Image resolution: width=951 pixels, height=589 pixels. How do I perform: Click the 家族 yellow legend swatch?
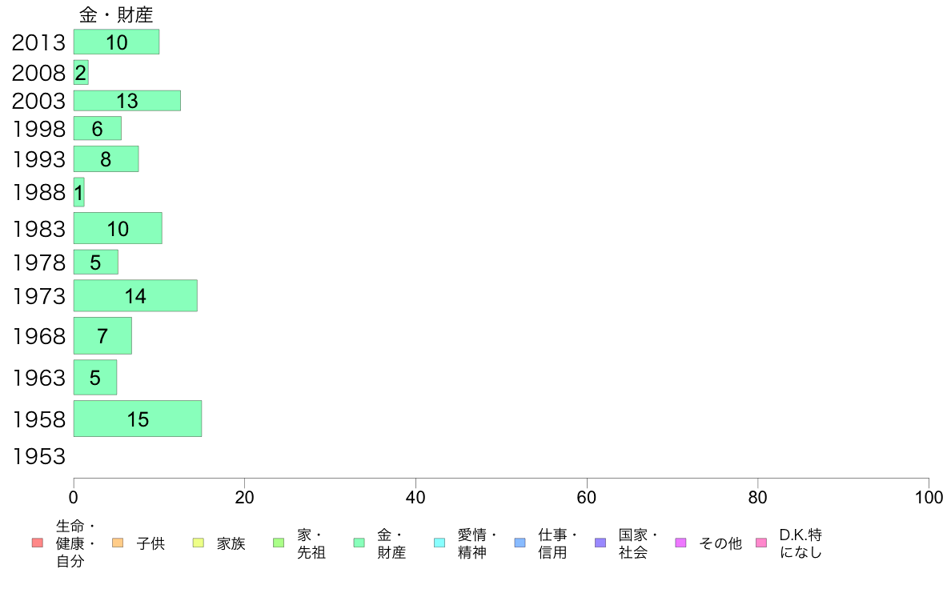click(199, 543)
